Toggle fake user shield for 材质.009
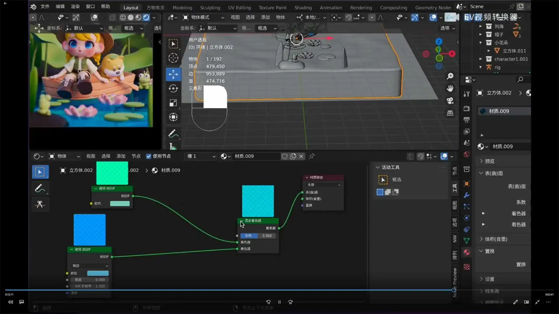 click(x=284, y=156)
